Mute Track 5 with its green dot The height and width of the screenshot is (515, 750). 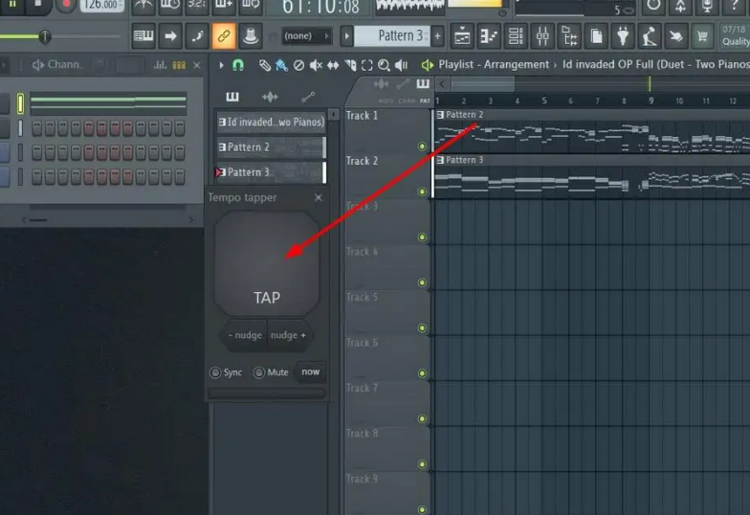422,327
